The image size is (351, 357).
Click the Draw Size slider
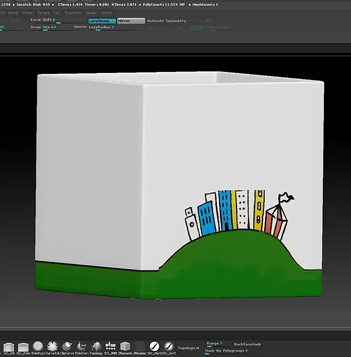[43, 28]
